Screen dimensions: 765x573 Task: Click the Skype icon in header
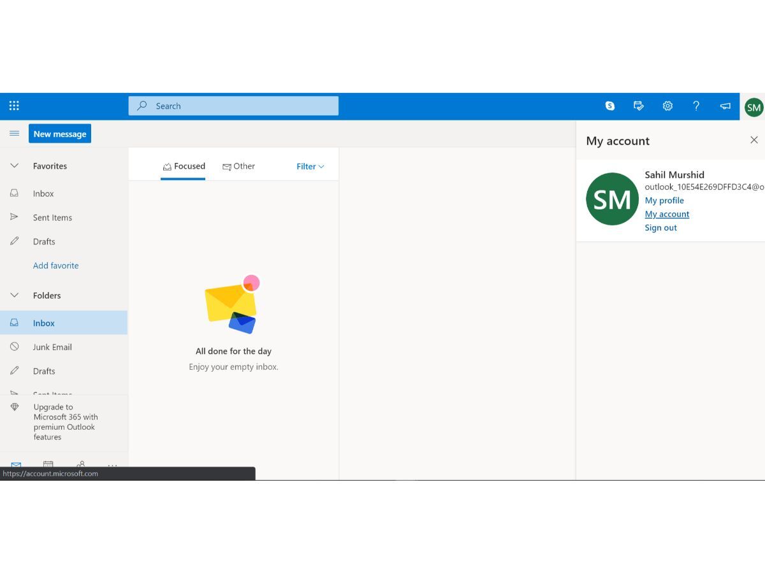610,106
